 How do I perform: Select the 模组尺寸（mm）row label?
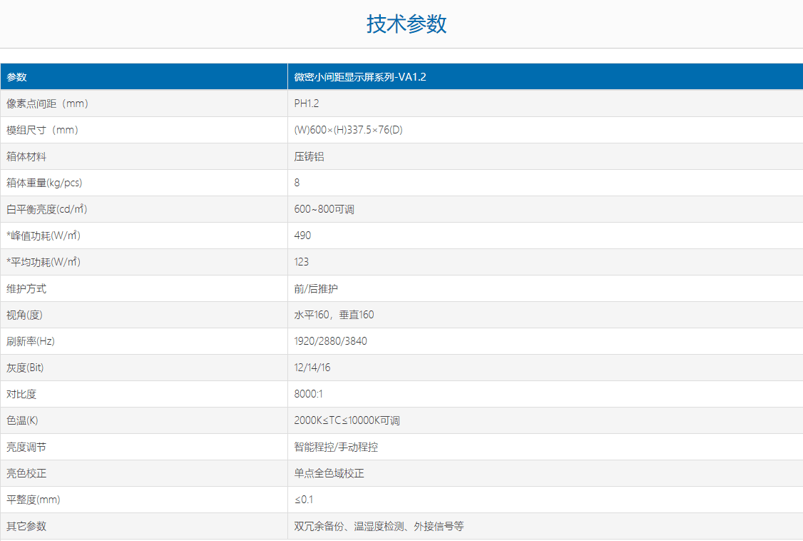coord(43,130)
